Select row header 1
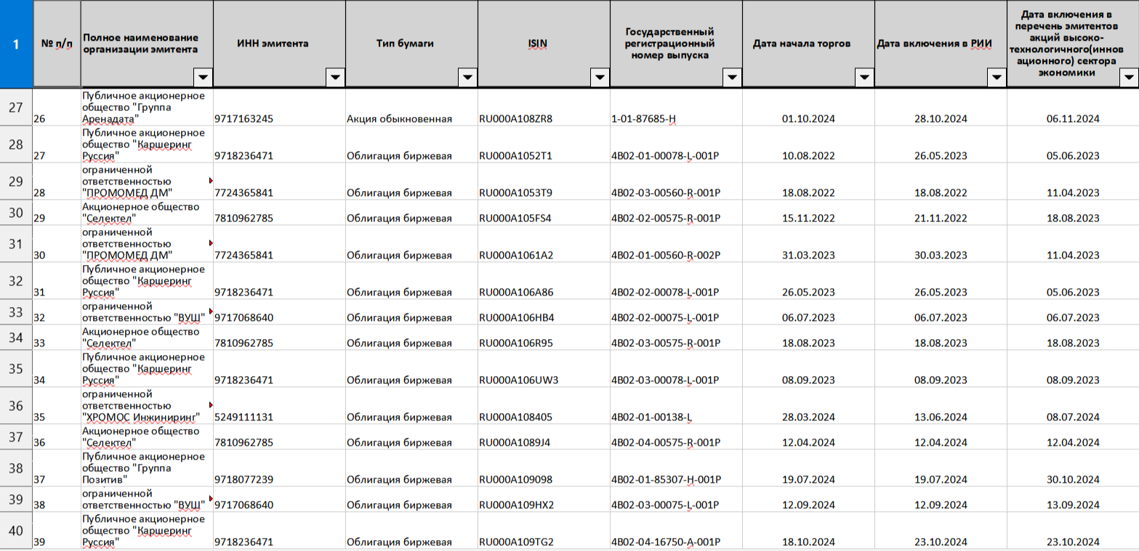The image size is (1139, 551). click(x=16, y=44)
